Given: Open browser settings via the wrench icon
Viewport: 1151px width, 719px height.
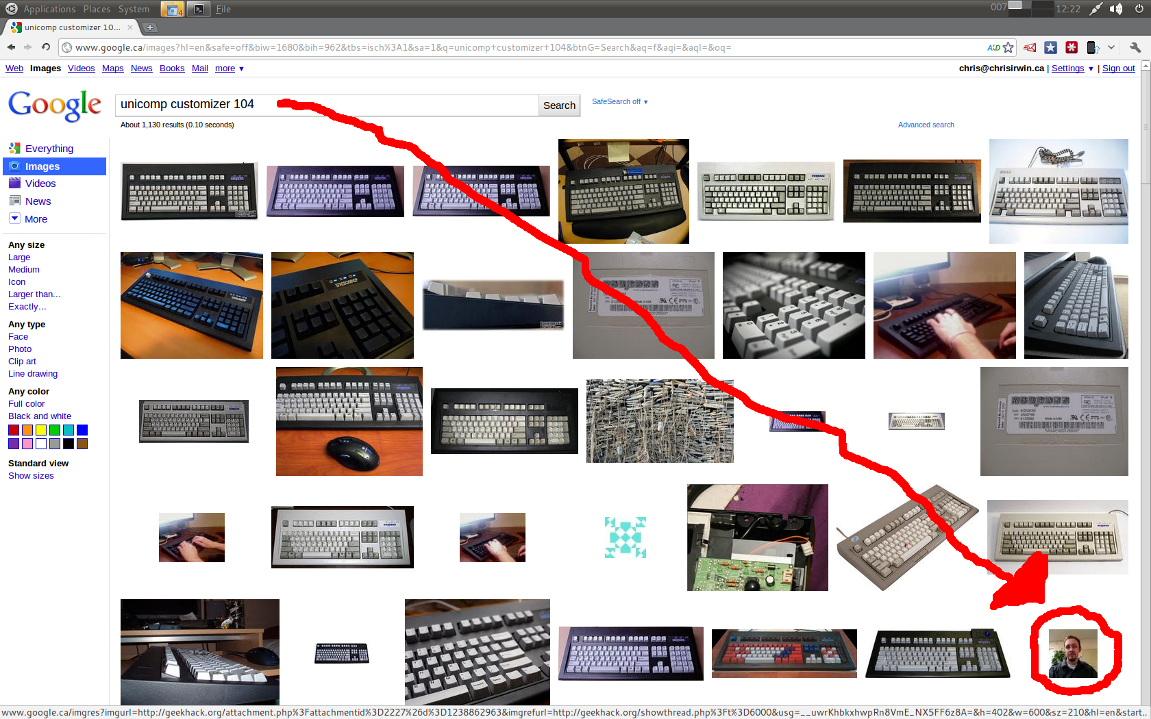Looking at the screenshot, I should 1135,47.
